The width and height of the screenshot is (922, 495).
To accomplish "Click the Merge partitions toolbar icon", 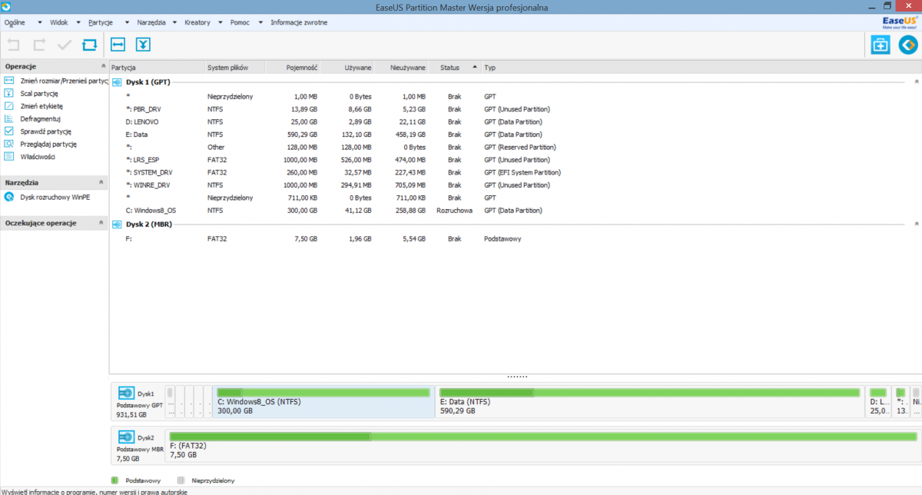I will coord(143,45).
